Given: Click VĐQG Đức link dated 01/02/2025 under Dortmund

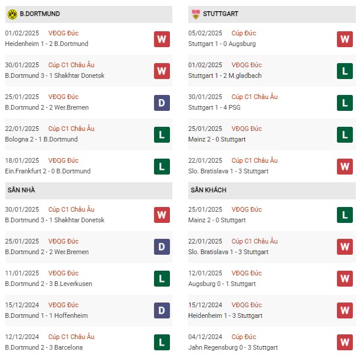Looking at the screenshot, I should click(63, 33).
